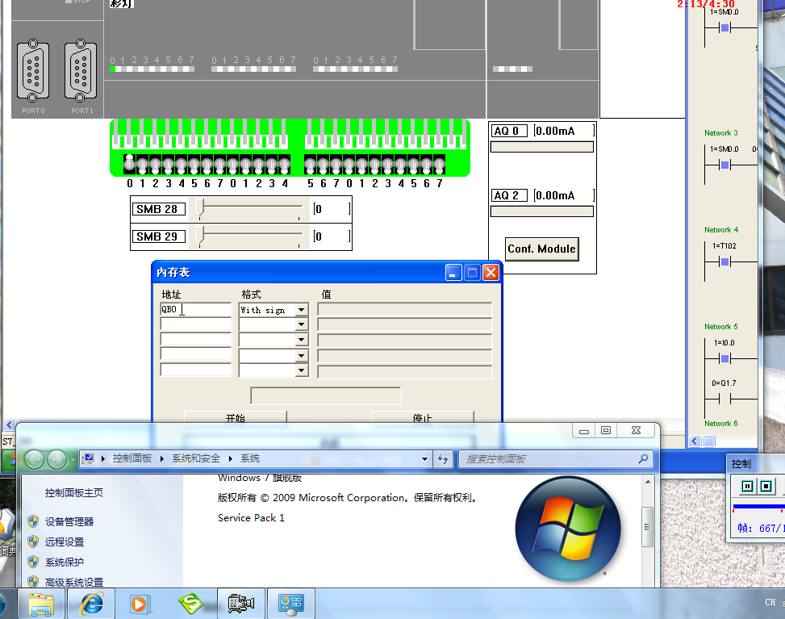Launch Windows Media Player taskbar icon
The image size is (785, 619).
click(140, 603)
